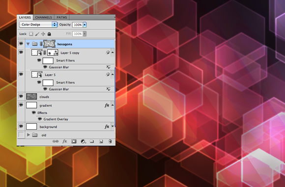This screenshot has width=285, height=187.
Task: Select Smart Filters mask under Layer 5 copy
Action: [48, 61]
